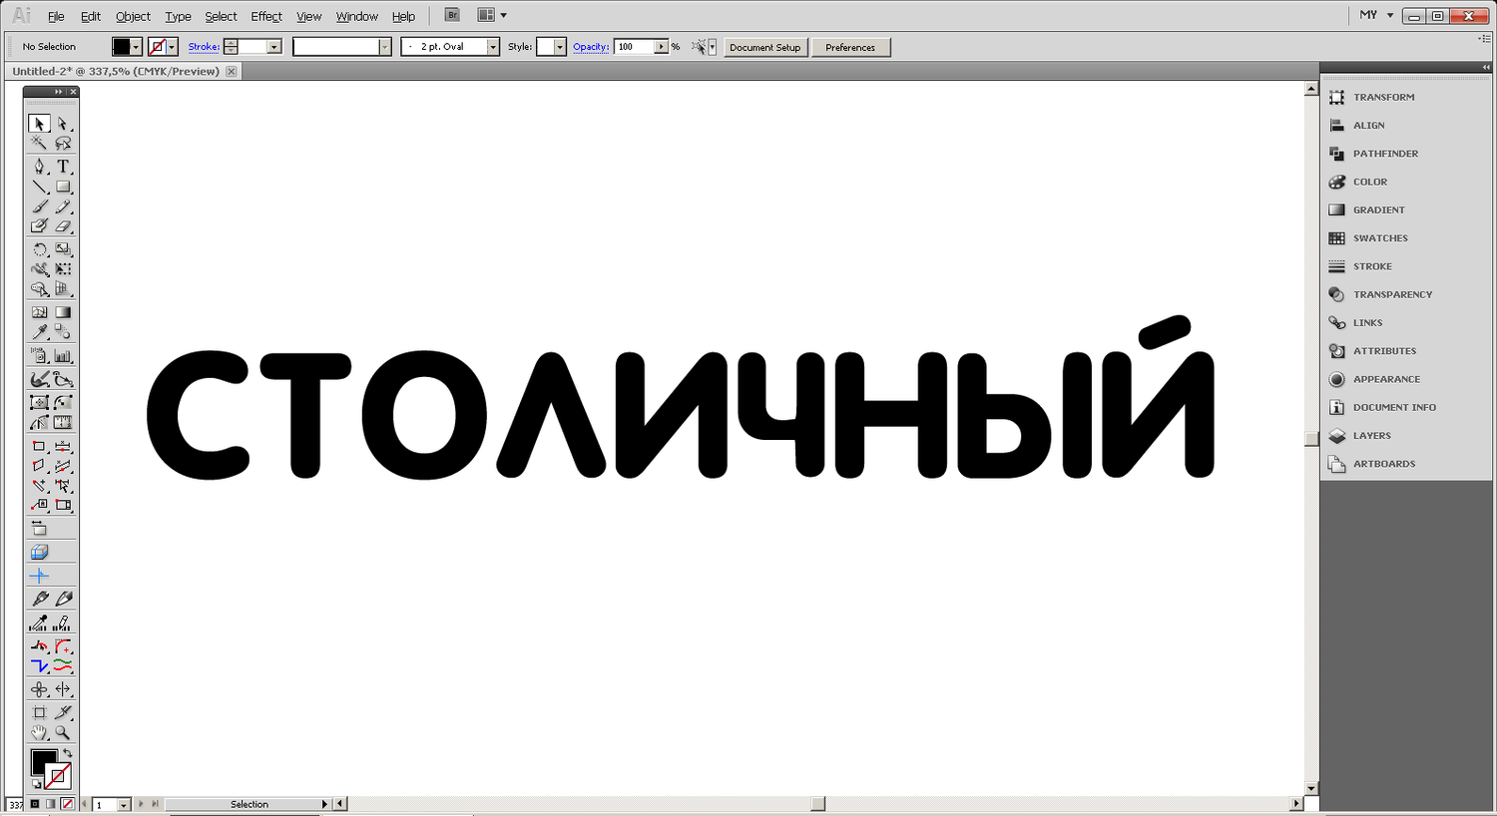The image size is (1497, 816).
Task: Activate the Rotate tool
Action: tap(39, 249)
